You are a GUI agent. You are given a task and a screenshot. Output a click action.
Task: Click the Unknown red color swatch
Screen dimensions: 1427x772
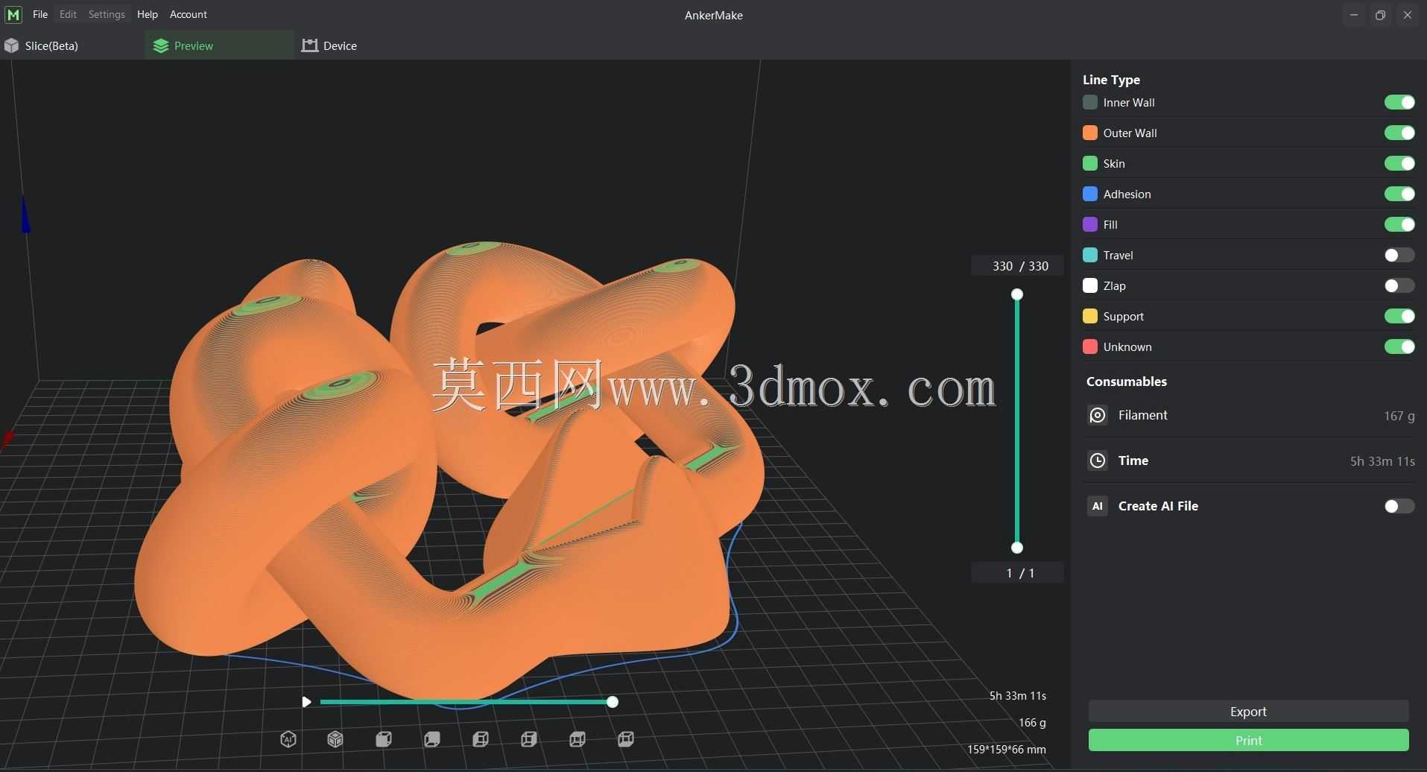[1090, 347]
